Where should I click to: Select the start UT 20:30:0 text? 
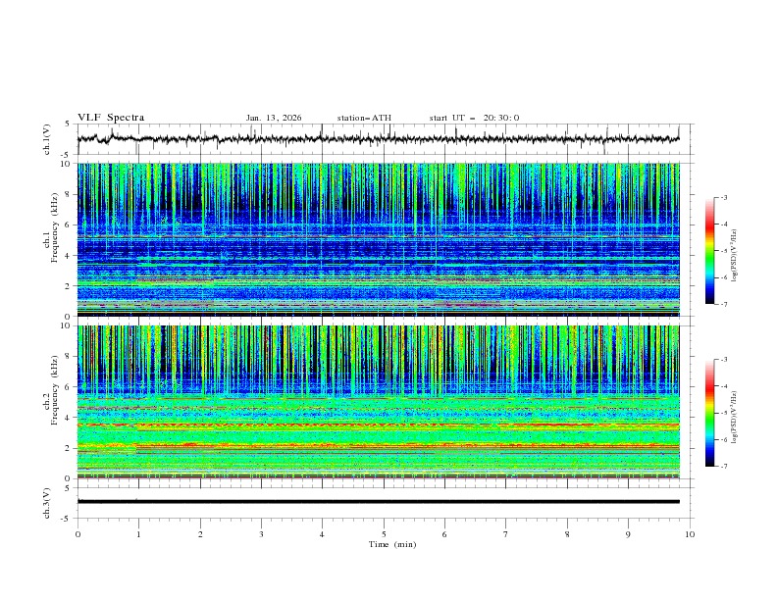coord(474,118)
